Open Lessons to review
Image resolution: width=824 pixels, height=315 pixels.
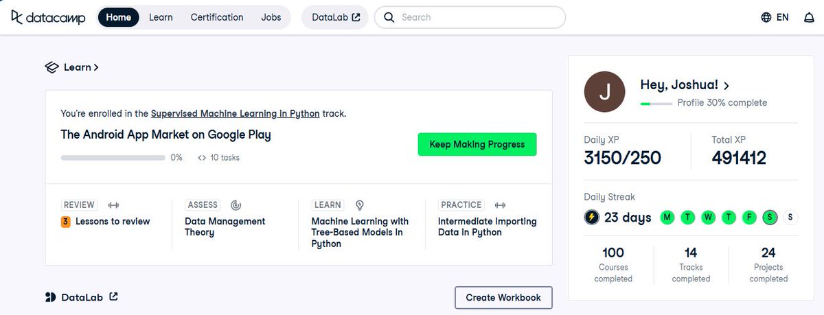pos(113,222)
